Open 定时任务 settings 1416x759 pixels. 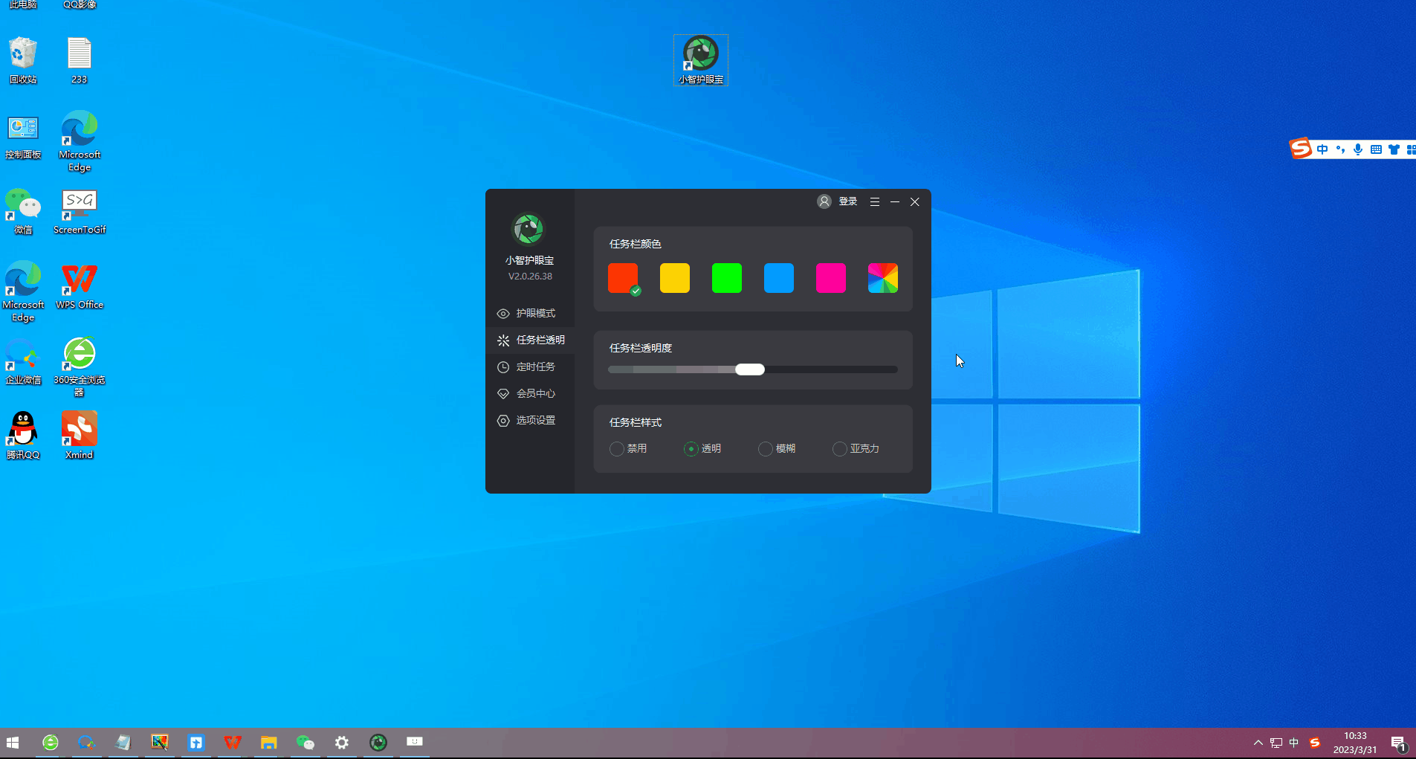535,366
